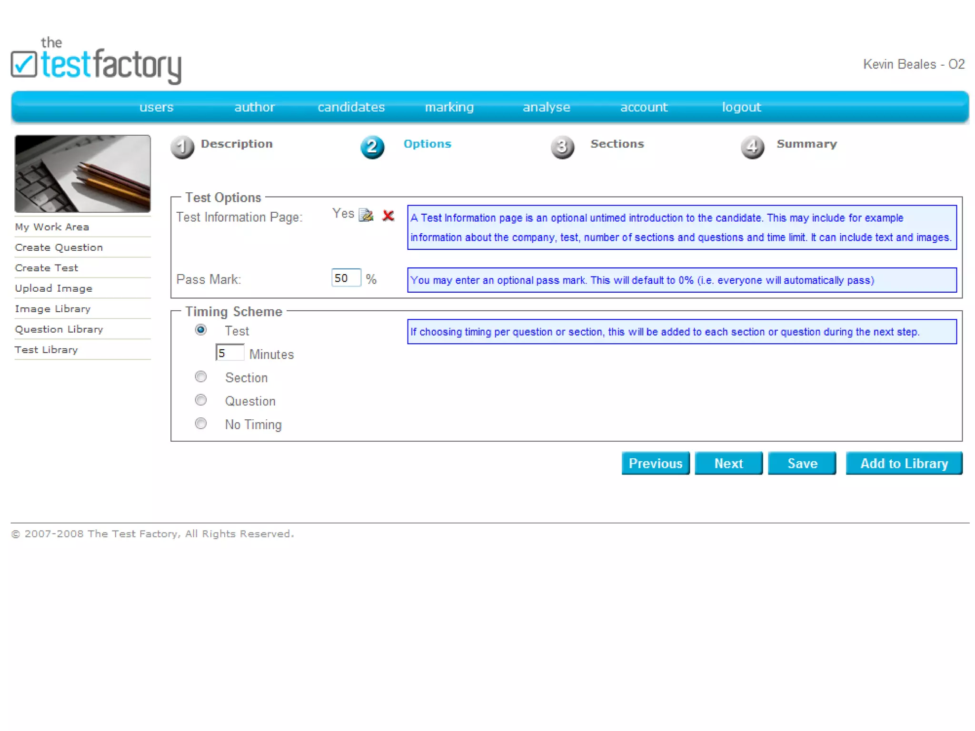Click the Kevin Beales - O2 username text
The image size is (975, 731).
914,64
